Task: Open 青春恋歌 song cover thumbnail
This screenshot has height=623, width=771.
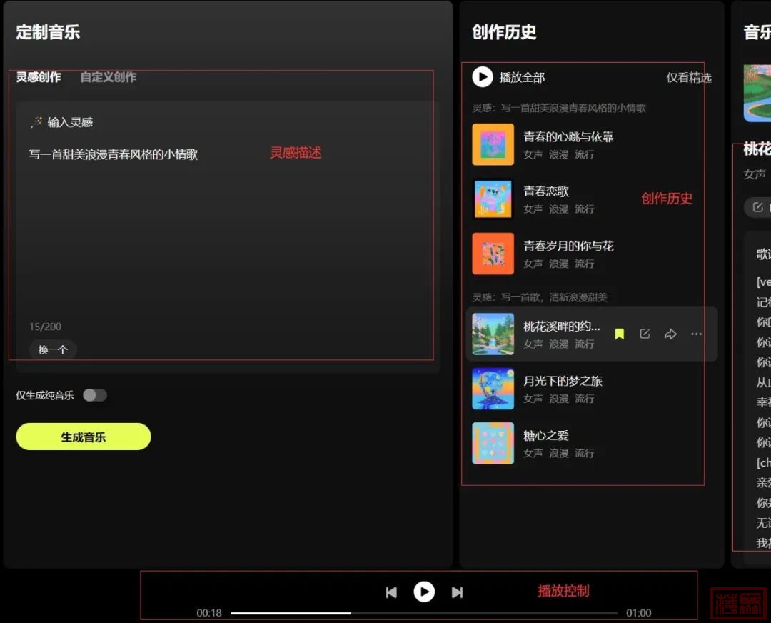Action: tap(493, 199)
